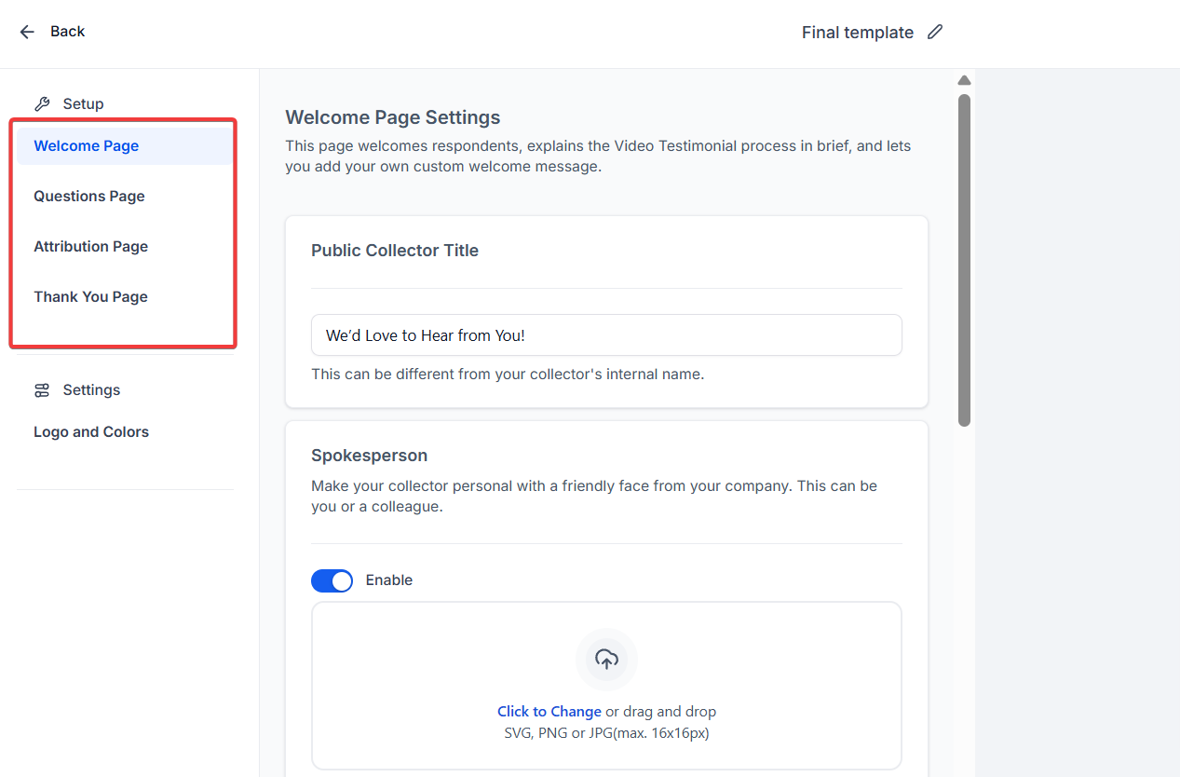Click the 'Enable' label beside the switch

coord(388,580)
